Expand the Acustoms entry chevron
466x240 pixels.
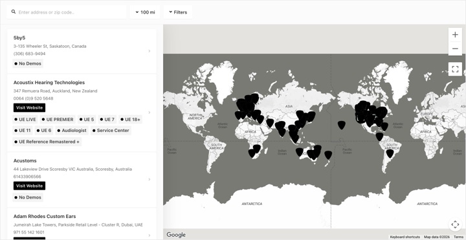[x=150, y=179]
